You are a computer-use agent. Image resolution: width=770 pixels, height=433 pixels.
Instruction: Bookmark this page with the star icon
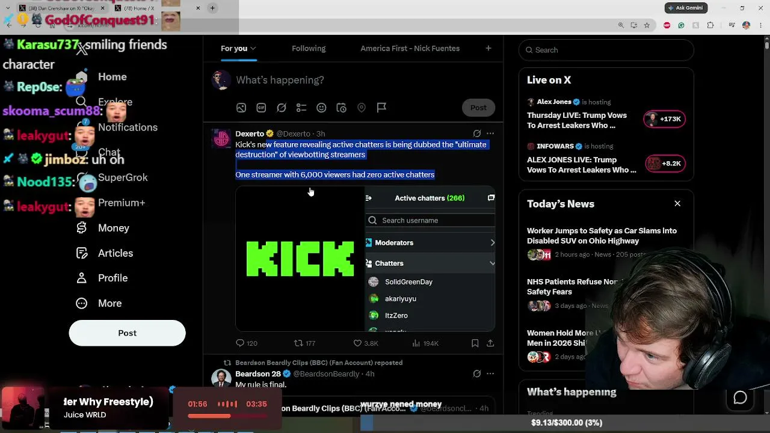[647, 25]
